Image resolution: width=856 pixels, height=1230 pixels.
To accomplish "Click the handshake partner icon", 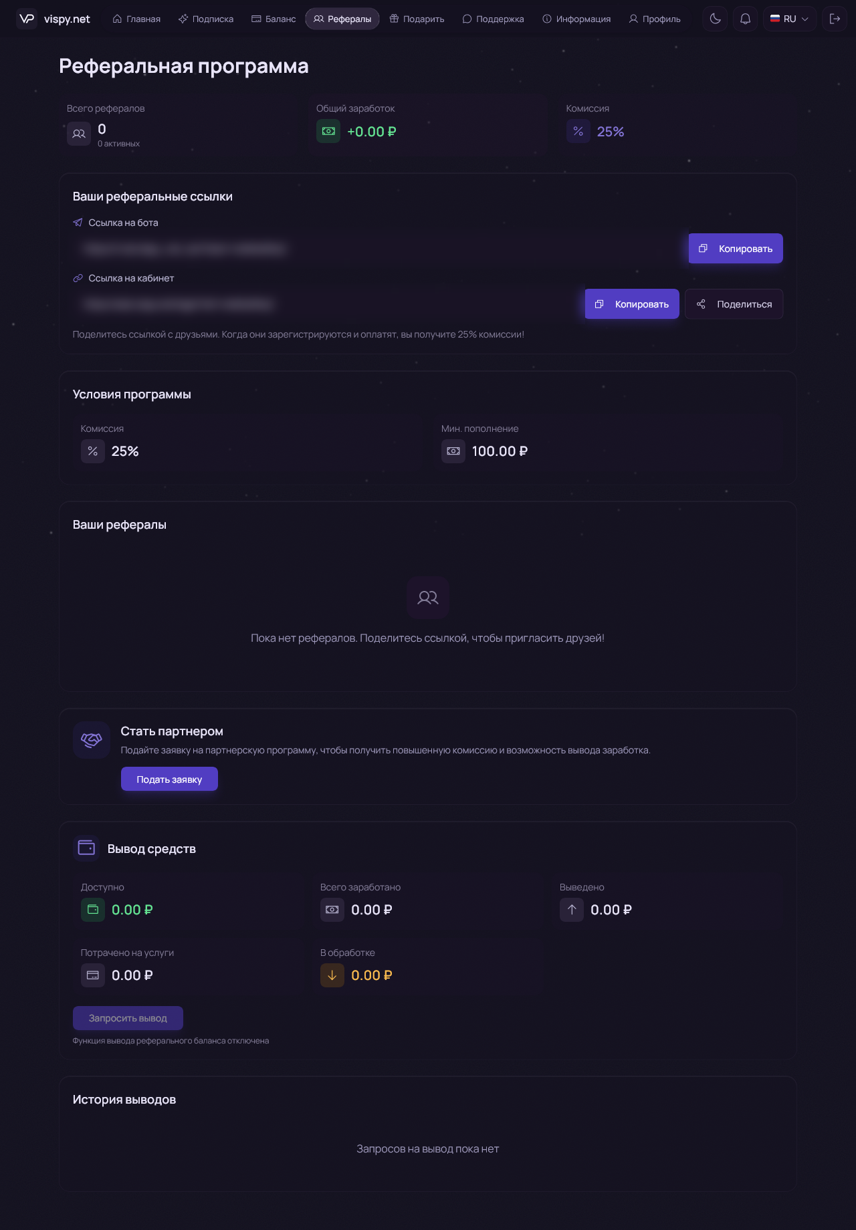I will coord(92,739).
